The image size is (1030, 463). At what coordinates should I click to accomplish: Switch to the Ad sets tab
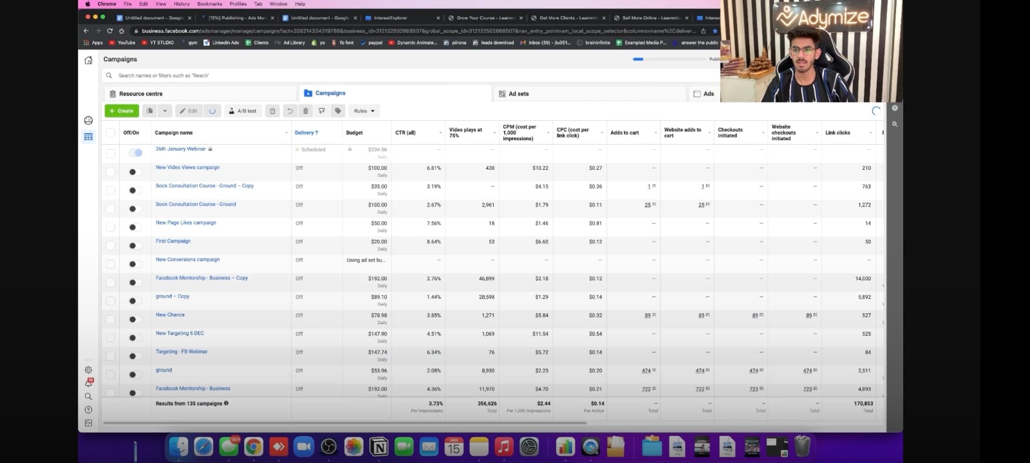tap(514, 94)
